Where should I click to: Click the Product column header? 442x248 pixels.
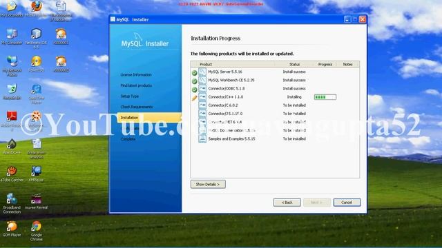tap(206, 64)
